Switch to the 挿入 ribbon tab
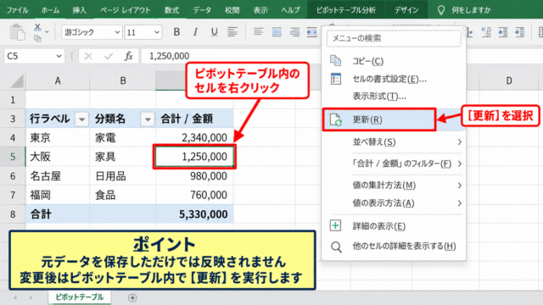The height and width of the screenshot is (305, 543). click(x=79, y=10)
